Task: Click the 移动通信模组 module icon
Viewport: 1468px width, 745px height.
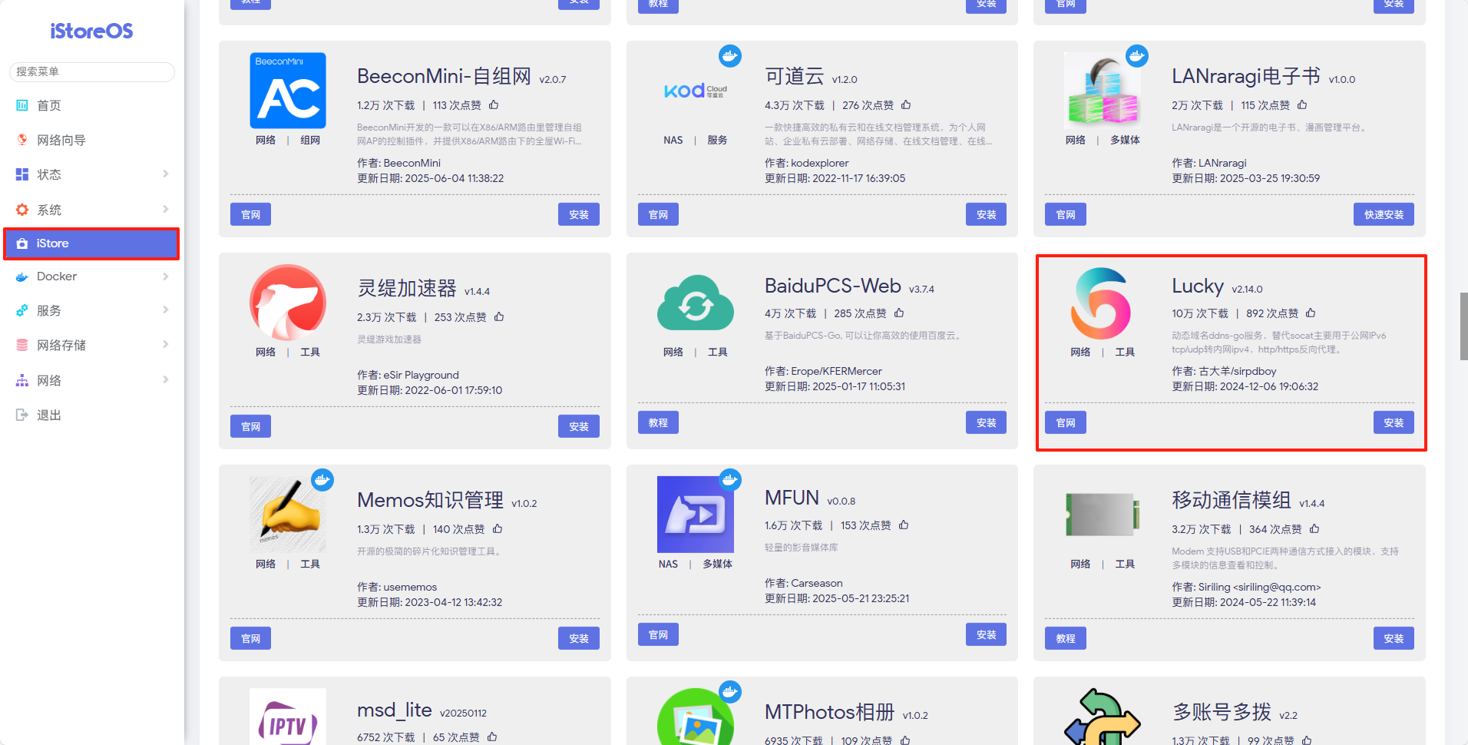Action: tap(1103, 515)
